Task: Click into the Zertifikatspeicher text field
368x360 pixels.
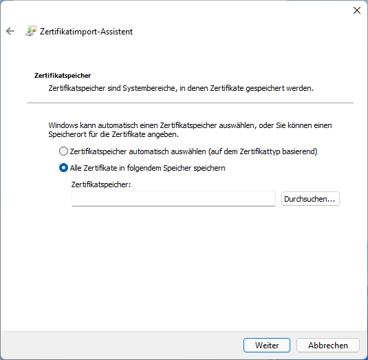Action: tap(173, 199)
